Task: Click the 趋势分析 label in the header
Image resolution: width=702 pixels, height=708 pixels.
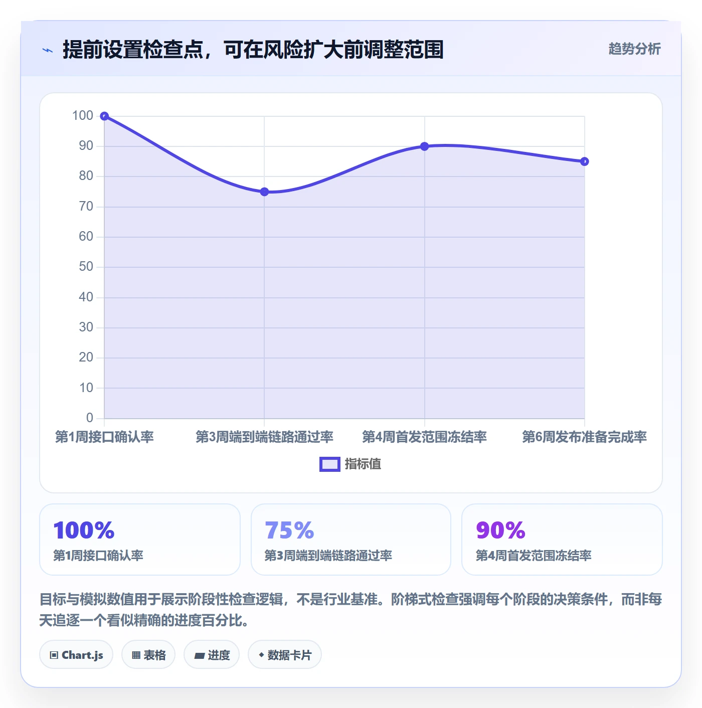Action: click(x=634, y=49)
